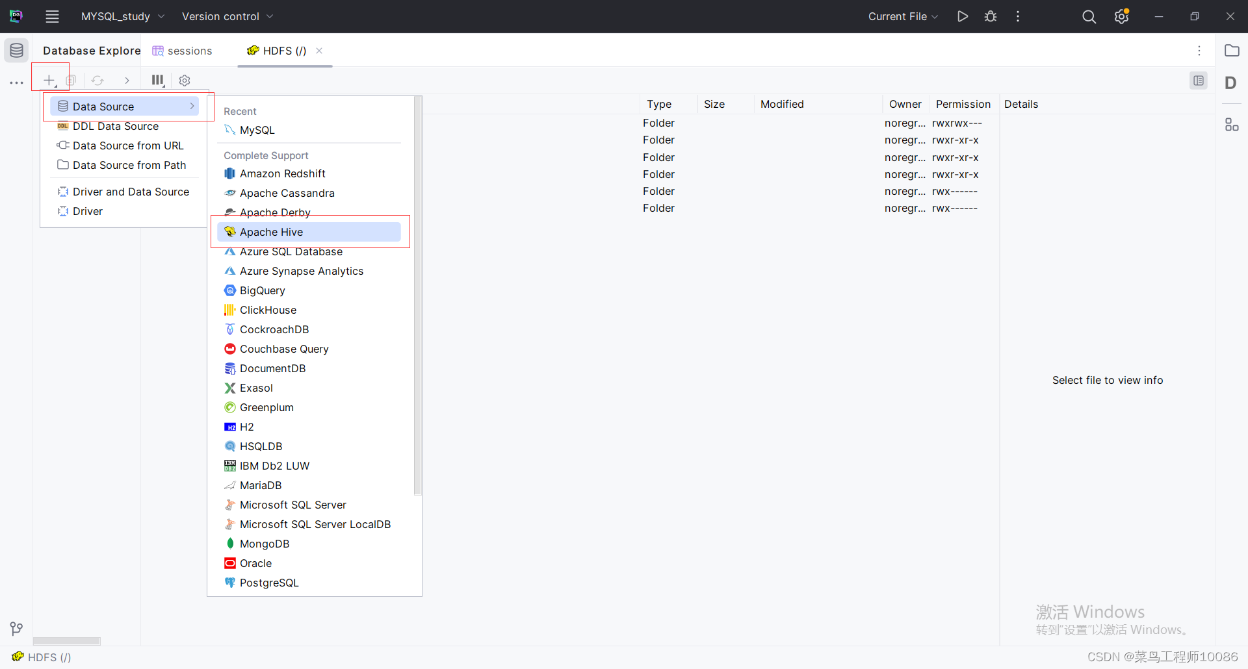This screenshot has height=669, width=1248.
Task: Open more actions in title bar
Action: (1018, 16)
